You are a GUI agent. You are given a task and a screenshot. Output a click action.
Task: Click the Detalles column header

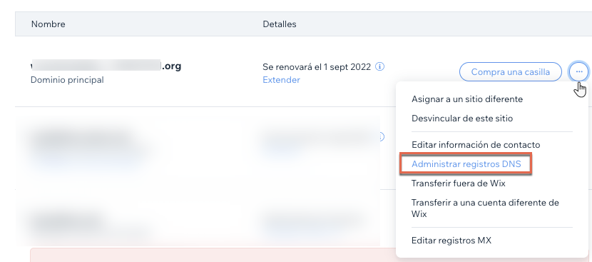(280, 24)
